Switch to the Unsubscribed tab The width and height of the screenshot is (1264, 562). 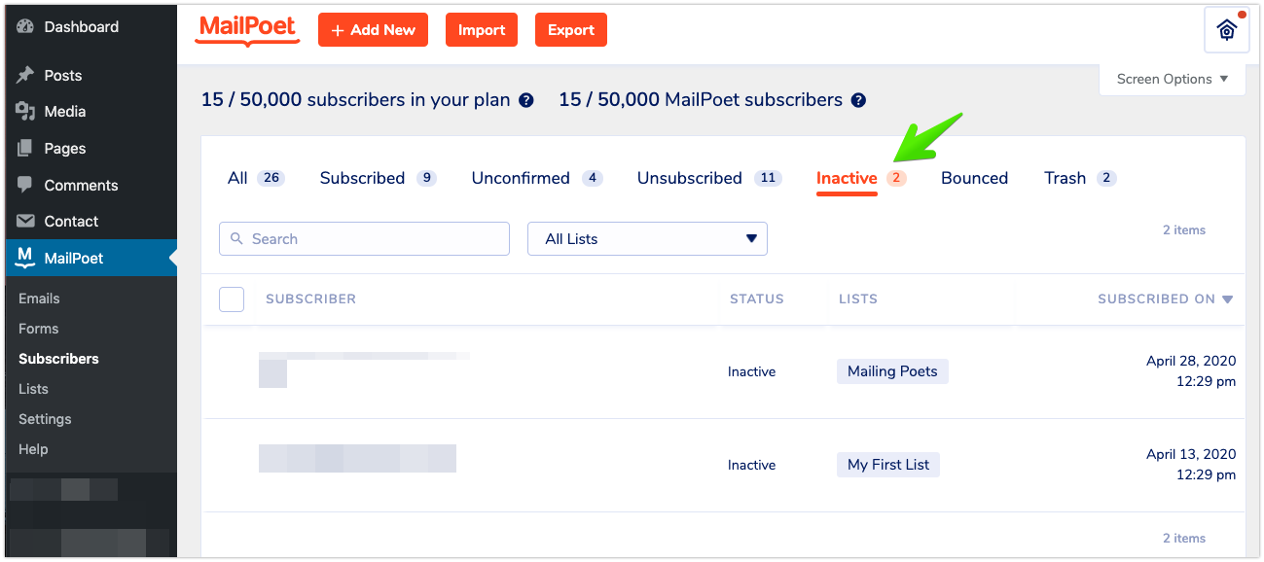click(690, 178)
